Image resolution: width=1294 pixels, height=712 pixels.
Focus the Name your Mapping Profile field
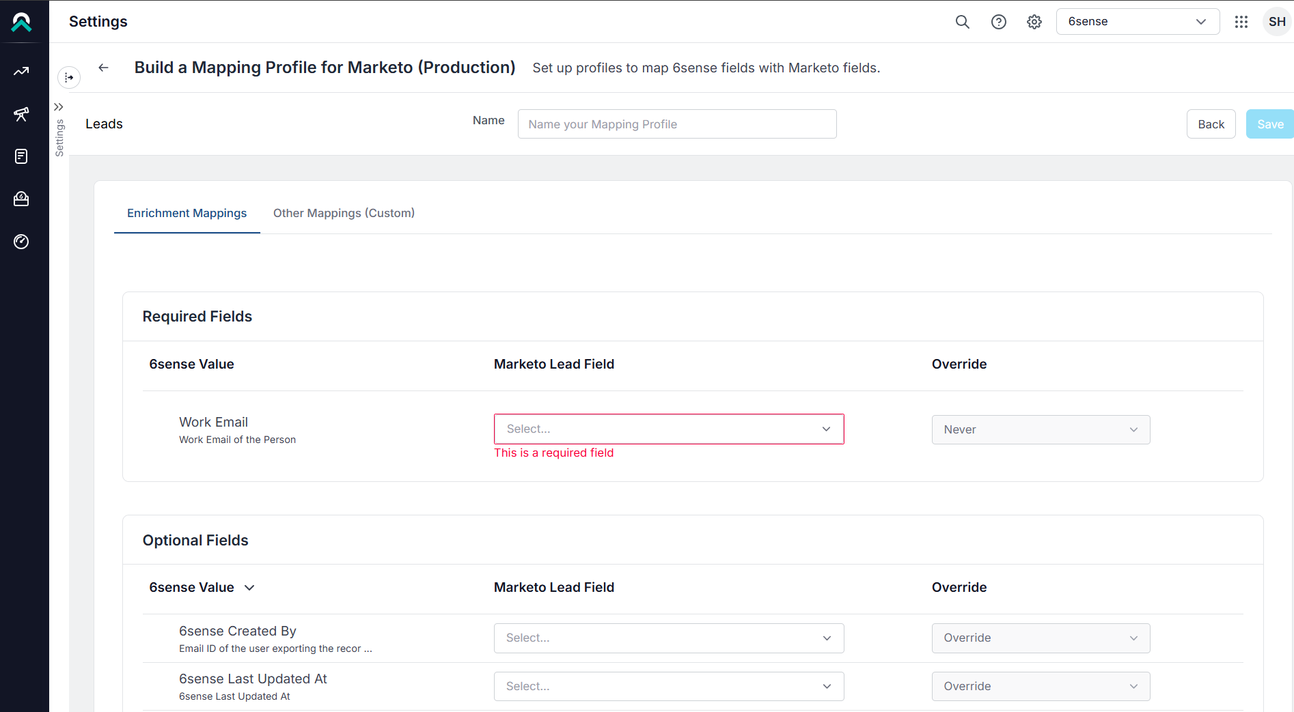677,124
